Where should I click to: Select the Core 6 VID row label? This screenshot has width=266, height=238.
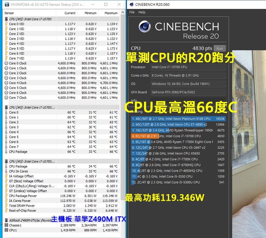point(17,54)
